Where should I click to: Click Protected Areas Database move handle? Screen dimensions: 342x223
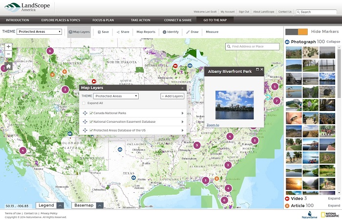pyautogui.click(x=85, y=130)
